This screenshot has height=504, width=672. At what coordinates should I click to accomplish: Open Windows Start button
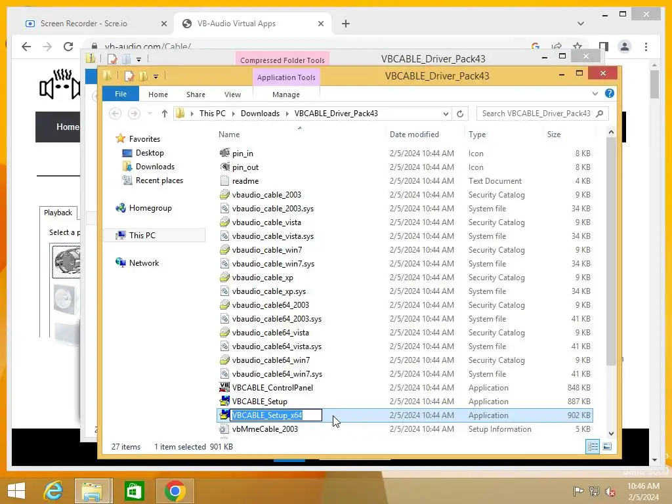[16, 491]
